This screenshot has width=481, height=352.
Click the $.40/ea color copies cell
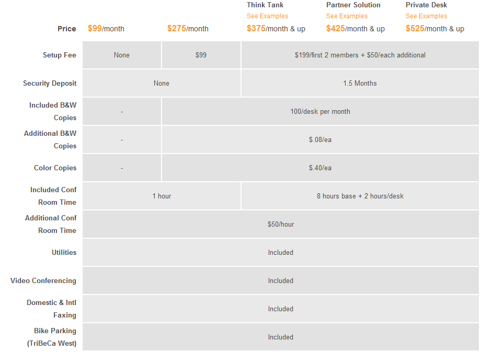click(320, 168)
